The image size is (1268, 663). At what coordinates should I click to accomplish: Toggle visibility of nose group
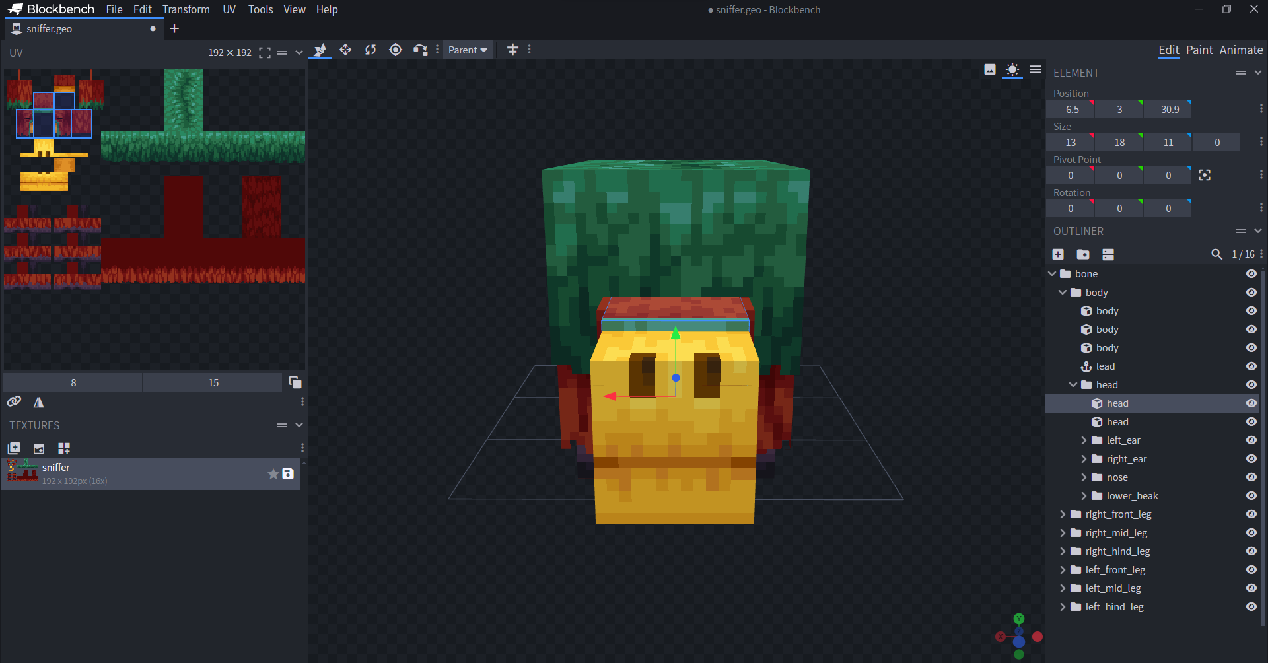tap(1251, 477)
